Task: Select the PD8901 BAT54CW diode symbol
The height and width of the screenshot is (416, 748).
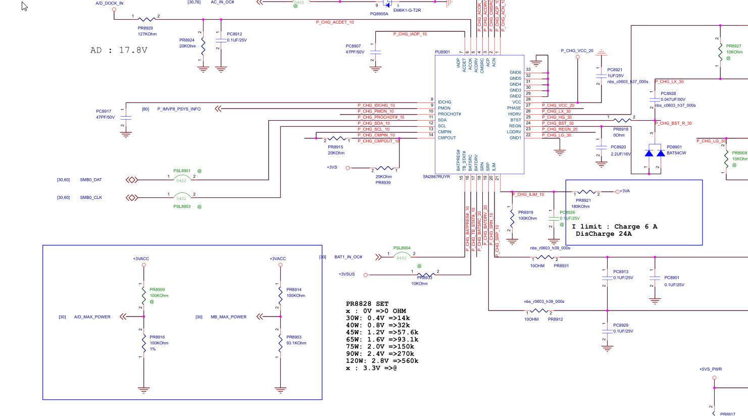Action: [655, 153]
